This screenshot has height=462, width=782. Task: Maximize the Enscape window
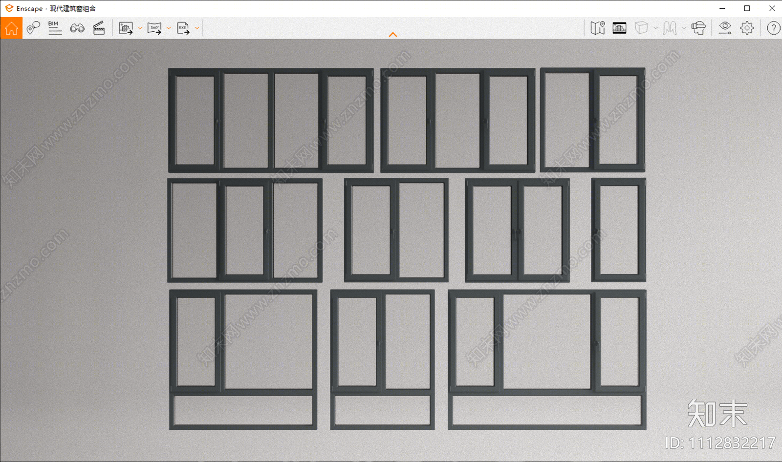click(x=747, y=8)
